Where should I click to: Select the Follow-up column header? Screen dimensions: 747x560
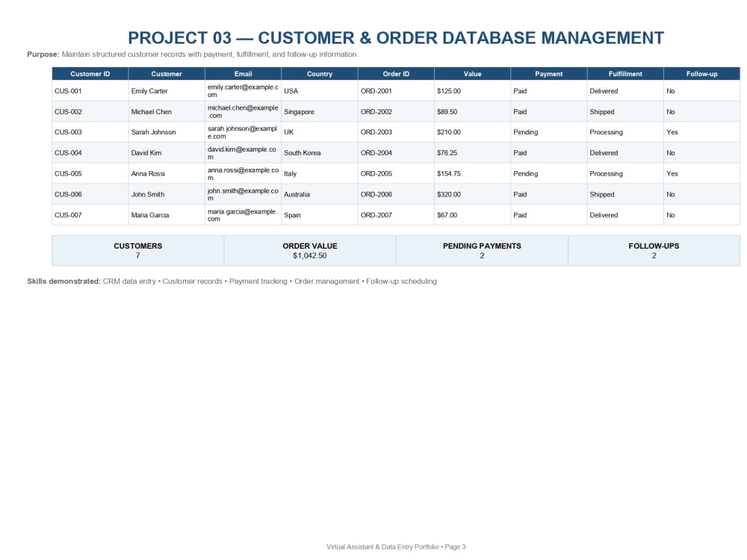[701, 74]
